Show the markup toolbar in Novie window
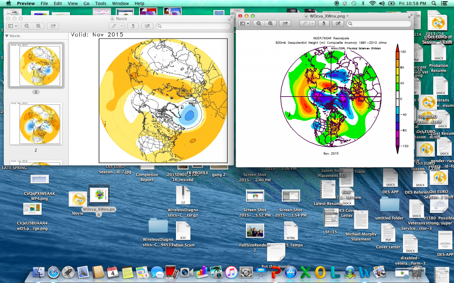The width and height of the screenshot is (454, 283). point(147,26)
